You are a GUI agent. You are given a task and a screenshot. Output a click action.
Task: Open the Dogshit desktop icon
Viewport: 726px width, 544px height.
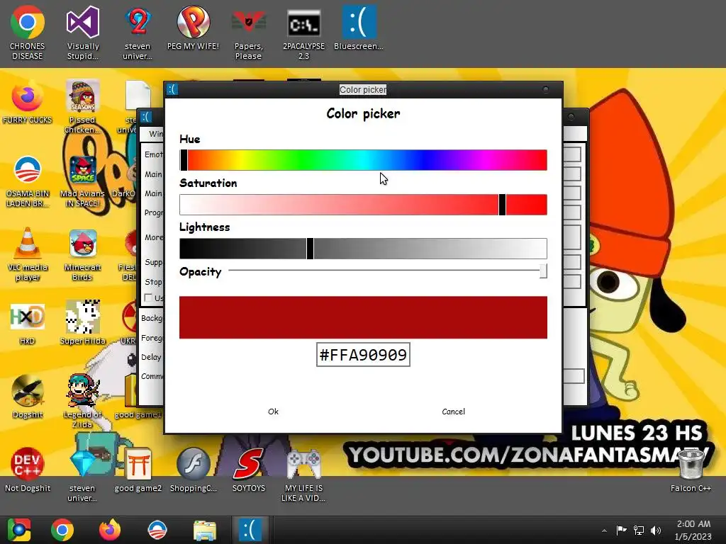click(28, 397)
